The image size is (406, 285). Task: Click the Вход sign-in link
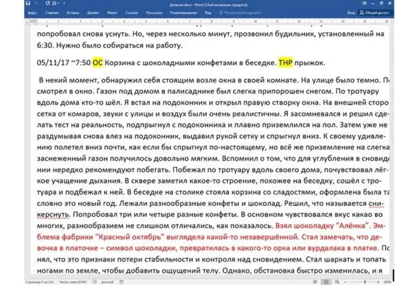click(351, 12)
